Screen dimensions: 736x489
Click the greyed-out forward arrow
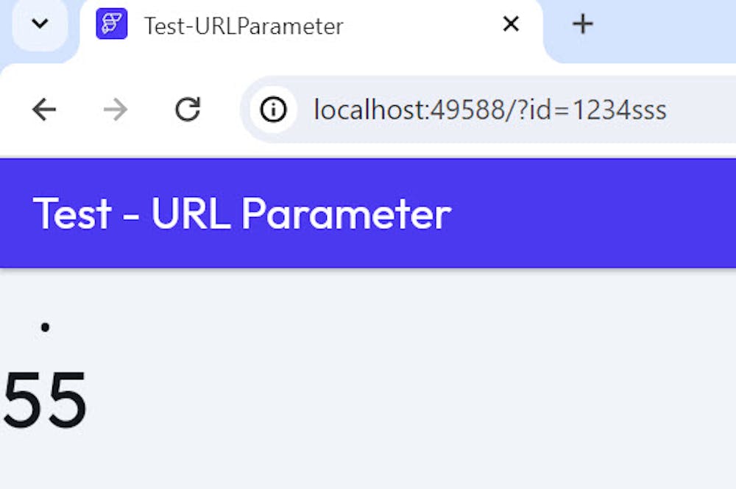pos(116,110)
